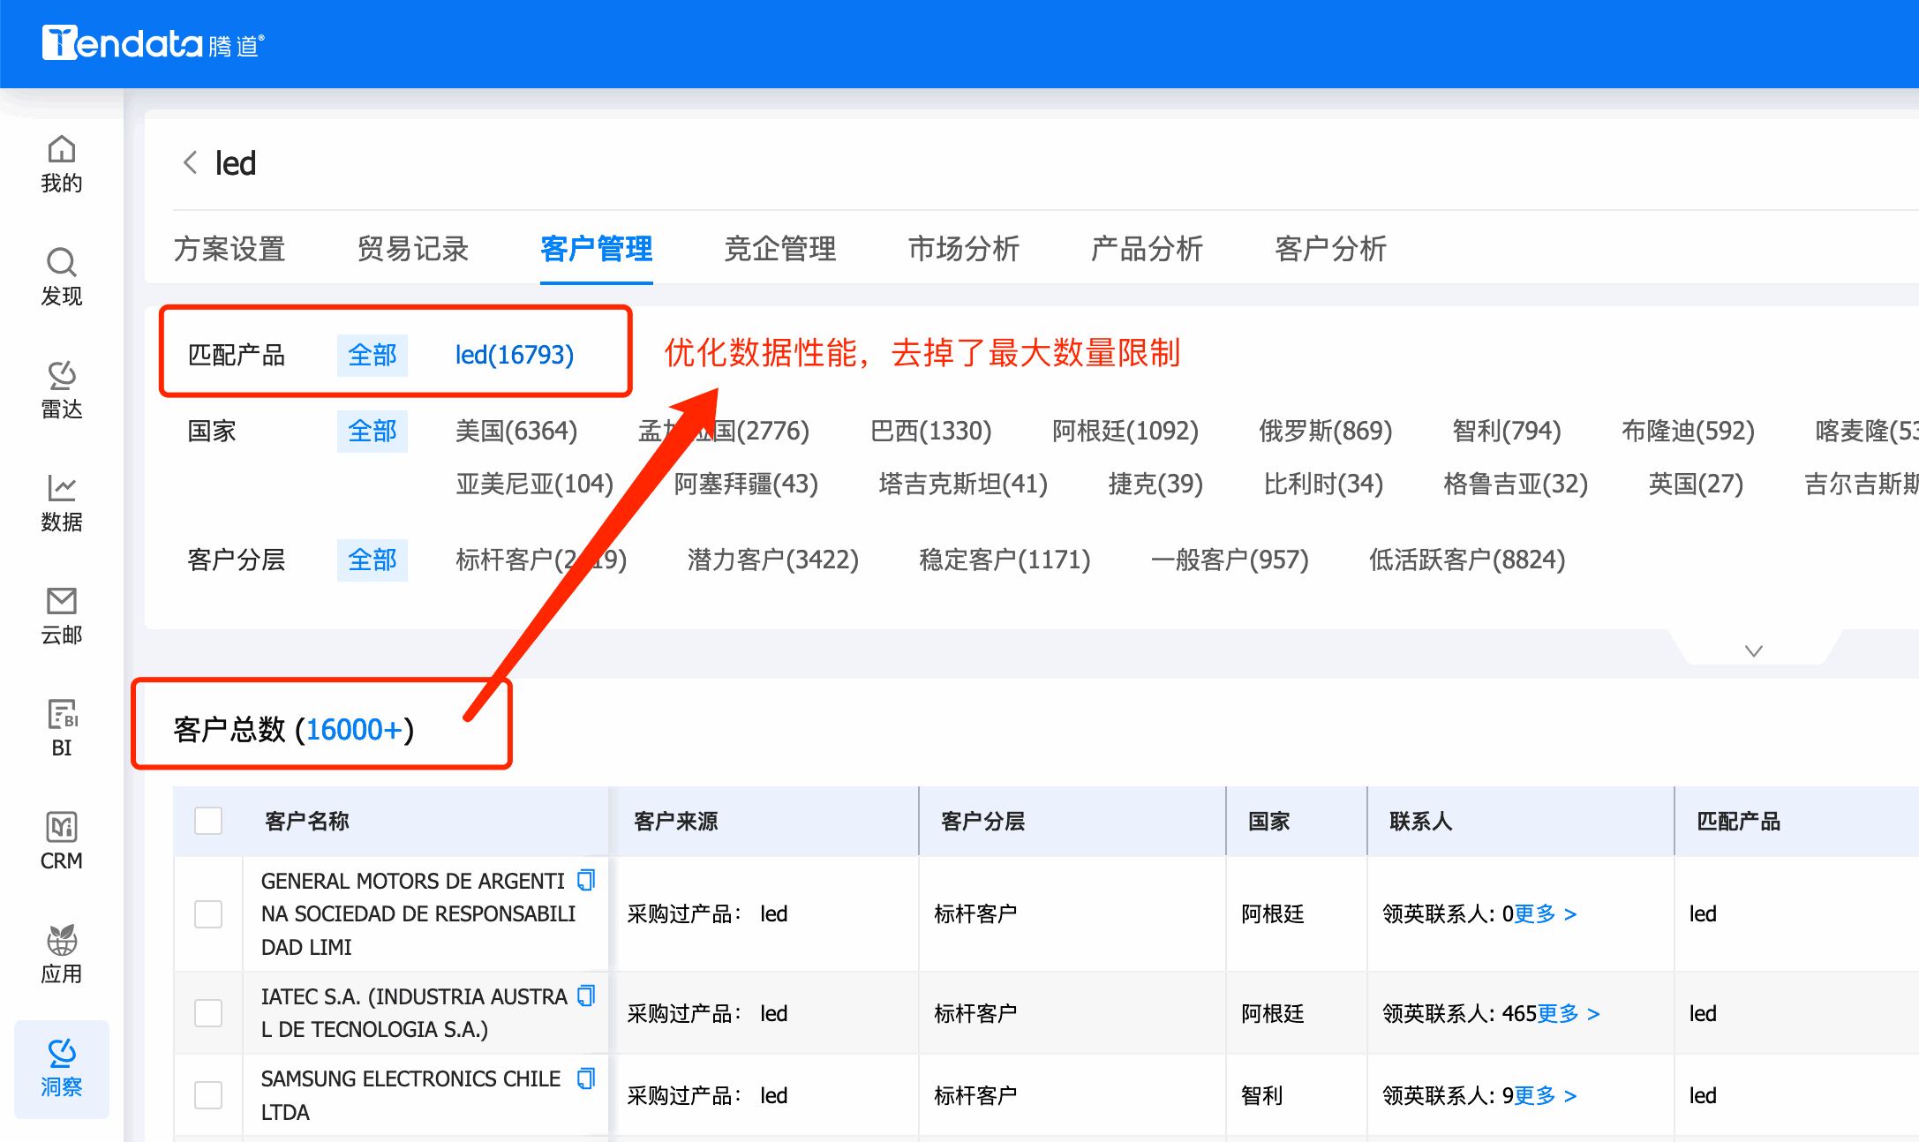
Task: Check the IATEC S.A. row checkbox
Action: (208, 1012)
